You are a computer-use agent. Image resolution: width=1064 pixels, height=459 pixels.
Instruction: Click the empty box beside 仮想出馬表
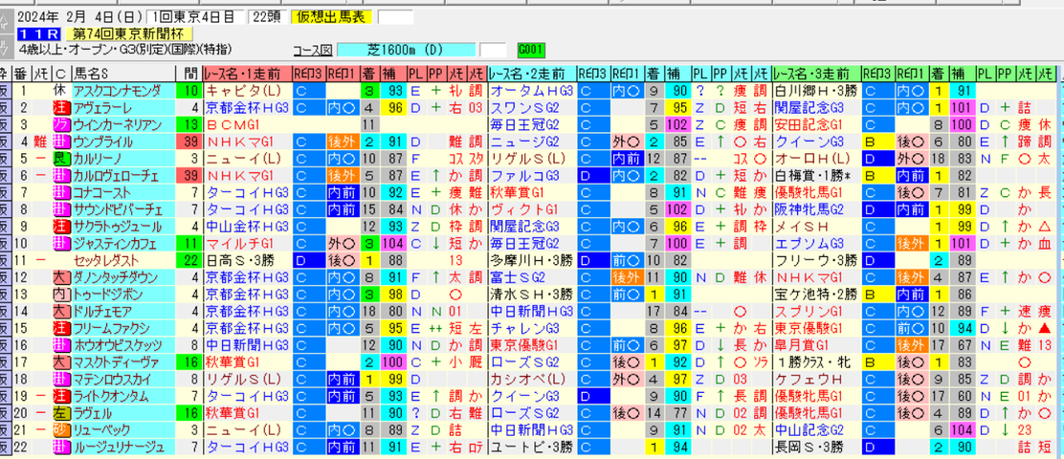(x=395, y=16)
